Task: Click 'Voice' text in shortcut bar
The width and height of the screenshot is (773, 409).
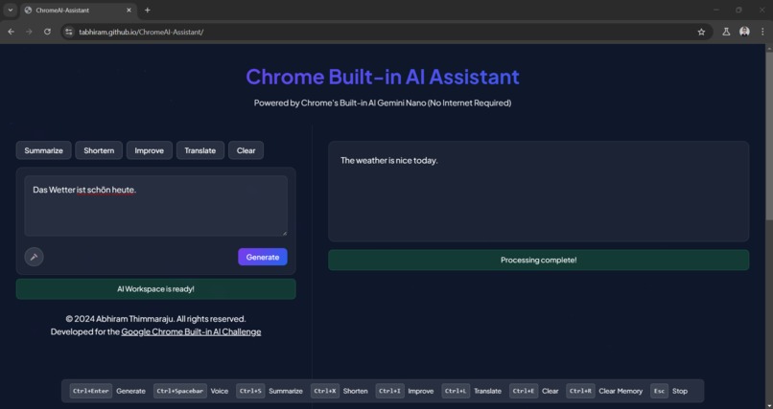Action: pyautogui.click(x=220, y=392)
